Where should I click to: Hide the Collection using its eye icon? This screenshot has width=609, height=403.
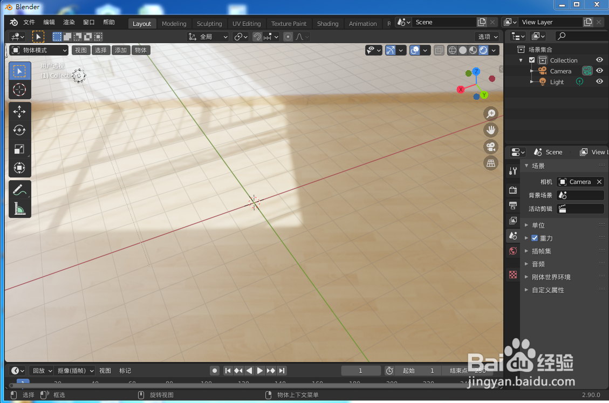(x=600, y=60)
